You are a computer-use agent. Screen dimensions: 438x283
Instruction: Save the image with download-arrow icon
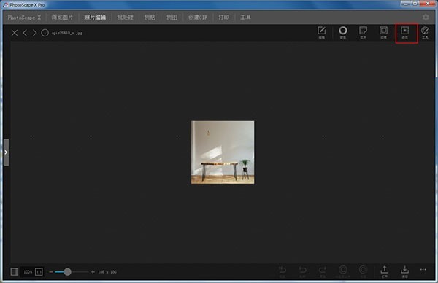click(404, 271)
